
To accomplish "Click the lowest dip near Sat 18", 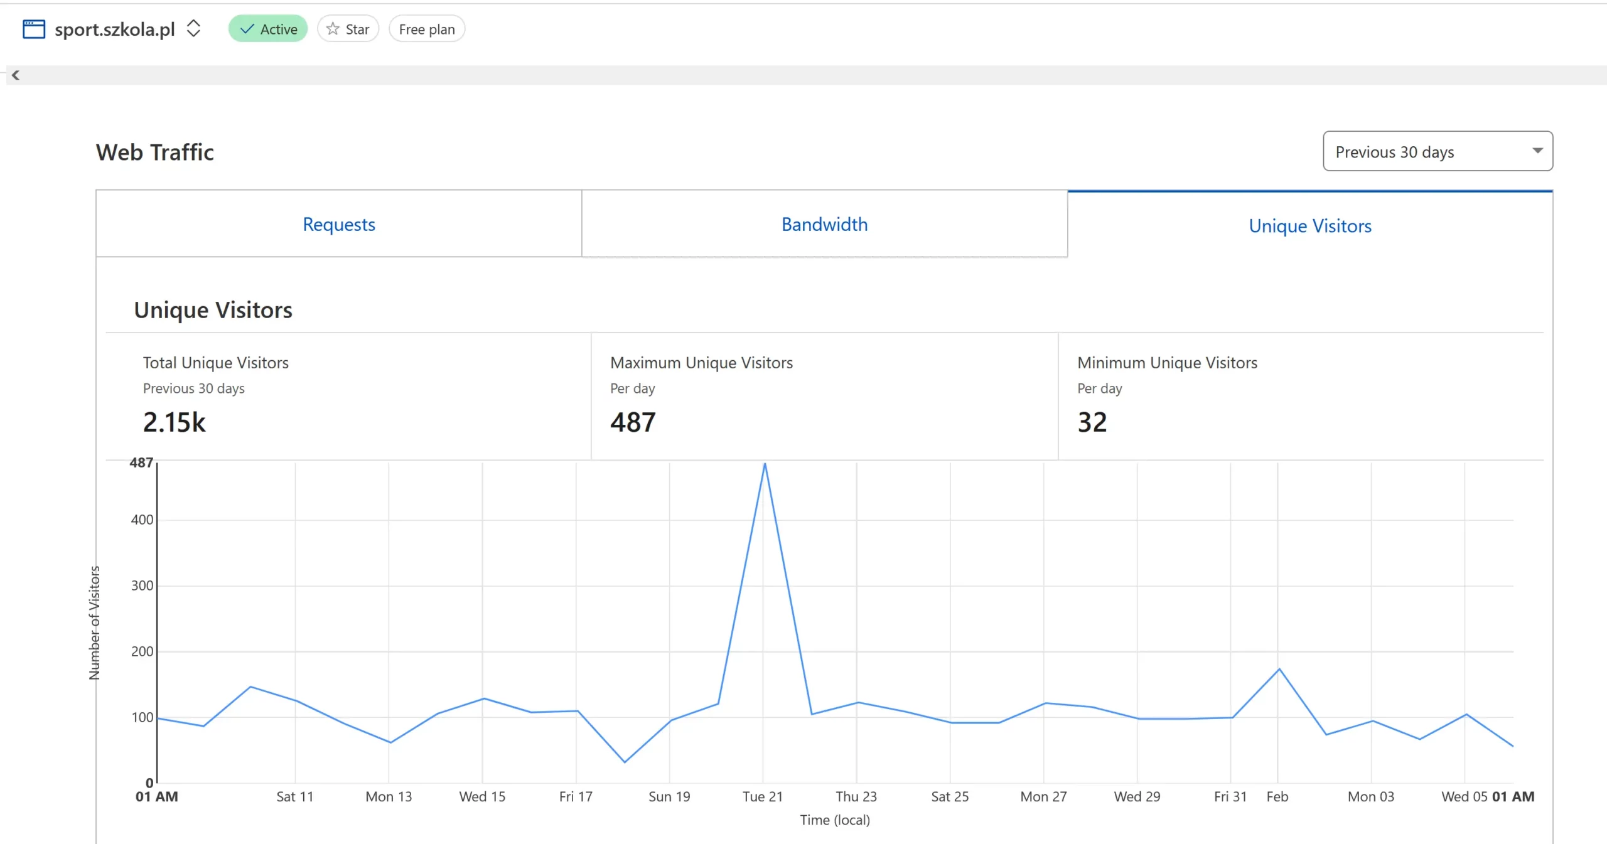I will coord(624,762).
